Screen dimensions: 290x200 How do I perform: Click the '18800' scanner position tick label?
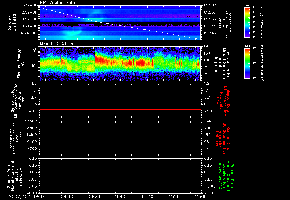(x=31, y=128)
